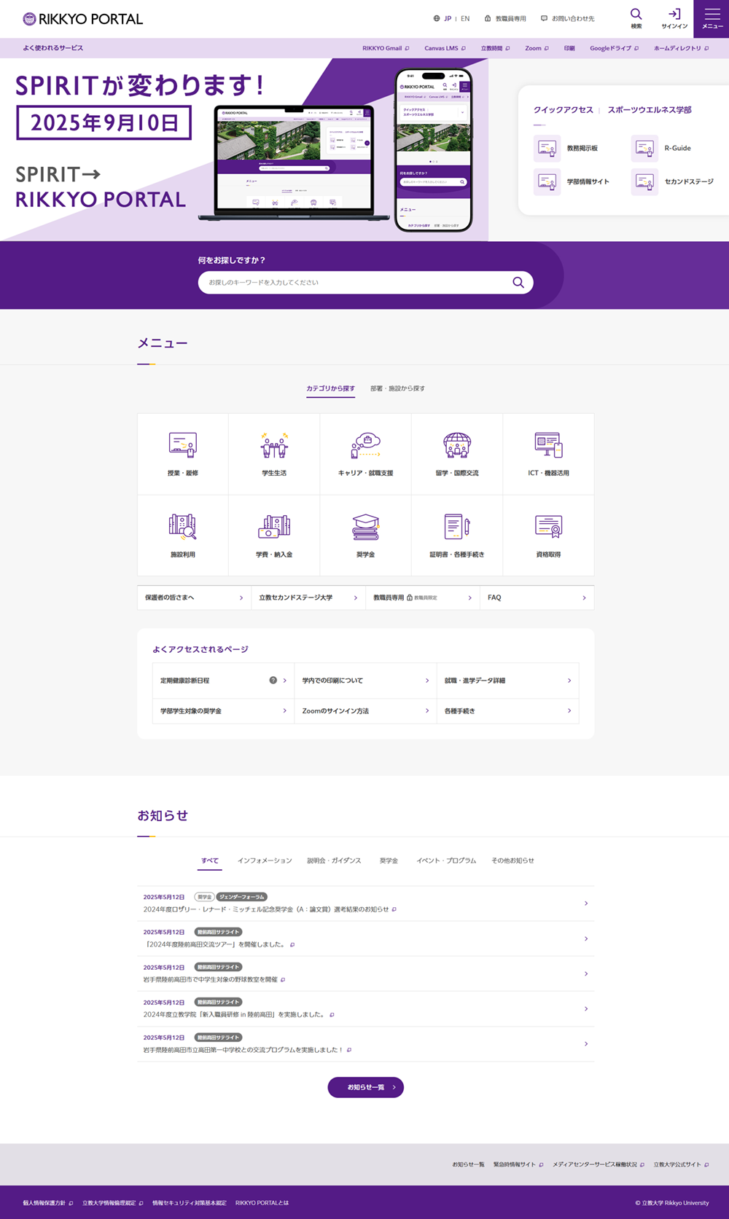This screenshot has height=1219, width=729.
Task: Click the ICT・機器活用 icon
Action: point(548,445)
